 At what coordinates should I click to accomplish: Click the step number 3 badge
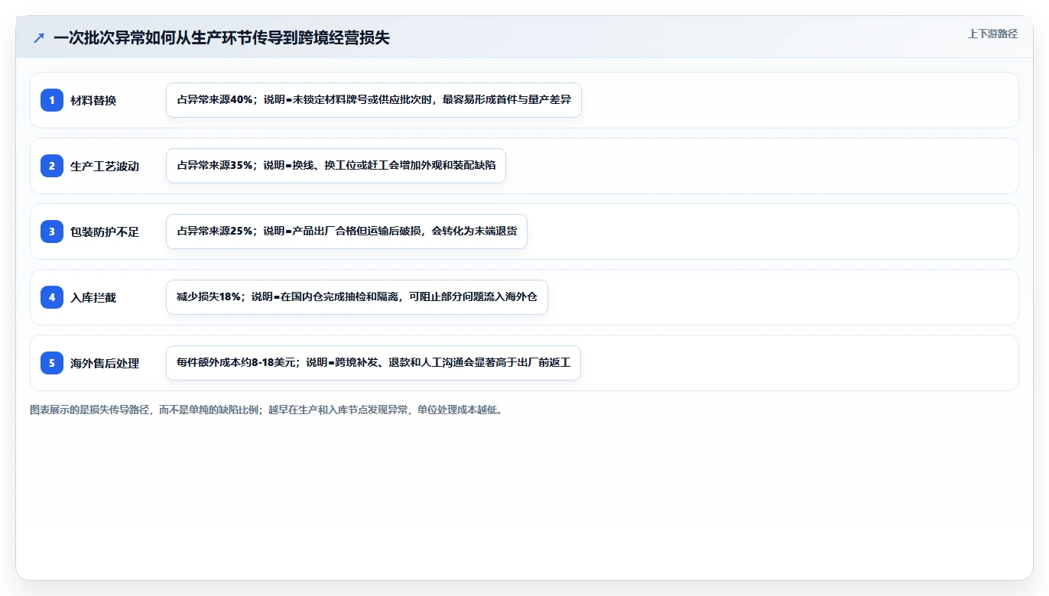[52, 232]
